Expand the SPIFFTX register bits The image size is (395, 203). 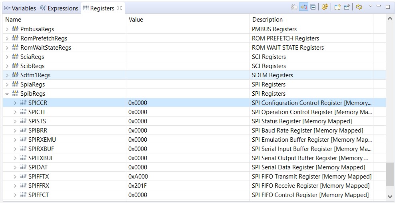(15, 177)
